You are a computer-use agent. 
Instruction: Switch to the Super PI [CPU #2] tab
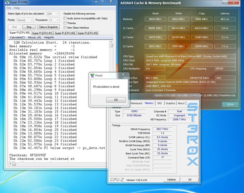65,33
